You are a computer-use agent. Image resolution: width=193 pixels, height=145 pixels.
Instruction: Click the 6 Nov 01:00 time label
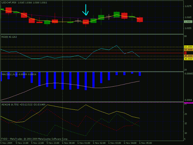pos(84,143)
